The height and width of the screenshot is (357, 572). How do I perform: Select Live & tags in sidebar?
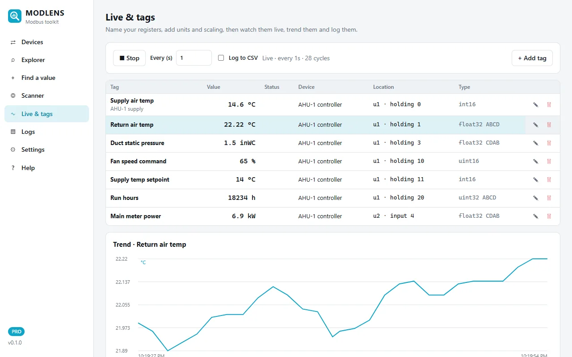46,114
